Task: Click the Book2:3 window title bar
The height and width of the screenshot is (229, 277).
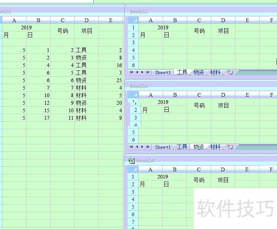Action: pos(201,86)
